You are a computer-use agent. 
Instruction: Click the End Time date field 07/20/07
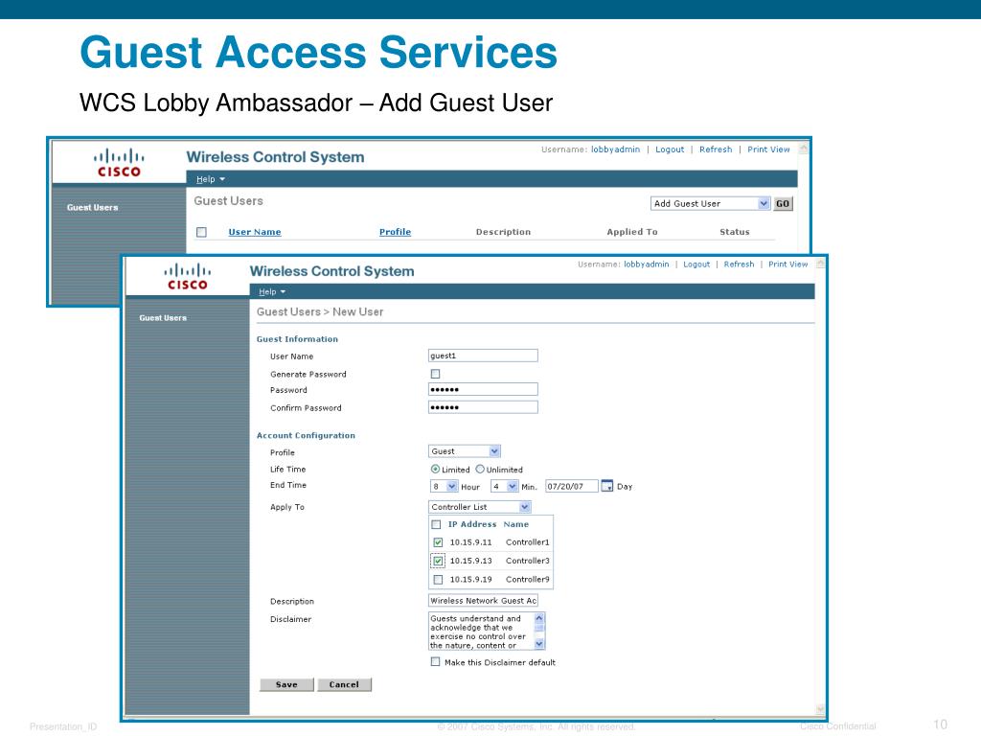click(x=572, y=486)
